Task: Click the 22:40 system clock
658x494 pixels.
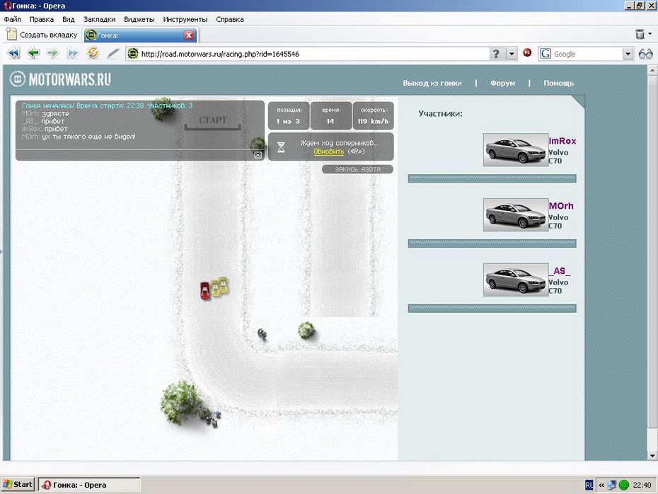Action: (642, 486)
